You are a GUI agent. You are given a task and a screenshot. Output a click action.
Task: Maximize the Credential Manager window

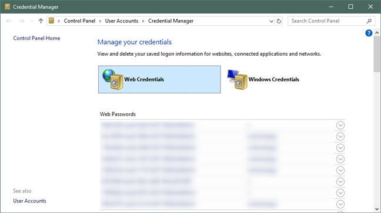(x=350, y=7)
